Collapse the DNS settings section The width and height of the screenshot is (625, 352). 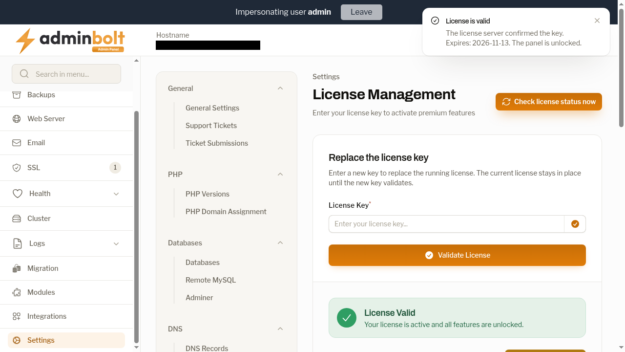point(280,329)
